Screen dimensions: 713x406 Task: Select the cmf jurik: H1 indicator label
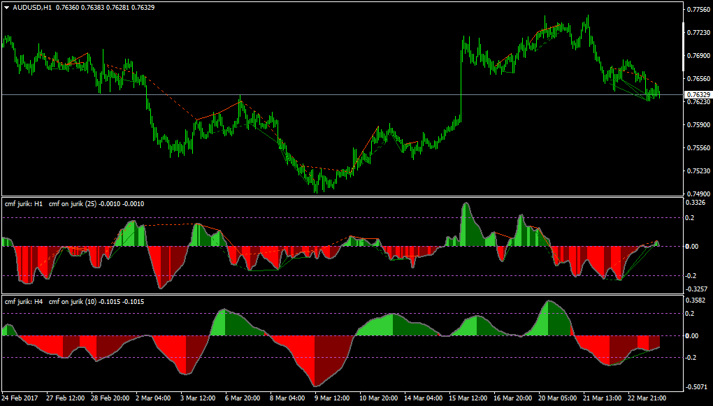(23, 204)
